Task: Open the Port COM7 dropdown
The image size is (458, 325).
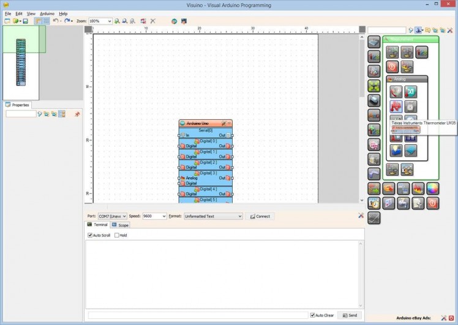Action: point(112,216)
